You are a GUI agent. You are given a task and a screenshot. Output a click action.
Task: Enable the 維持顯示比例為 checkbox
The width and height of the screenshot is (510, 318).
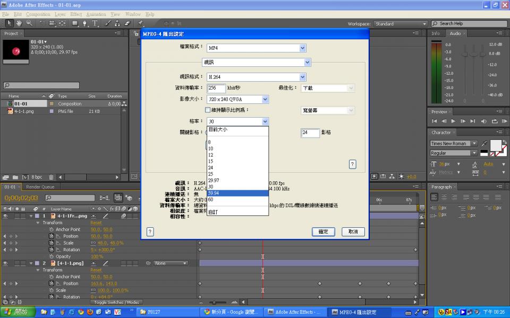tap(208, 110)
